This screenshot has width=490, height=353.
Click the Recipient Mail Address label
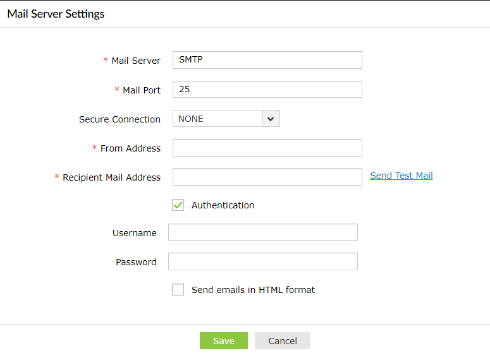click(x=111, y=177)
